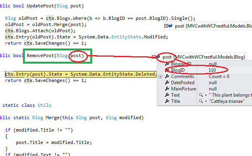Click the wrench icon beside Title

[167, 101]
